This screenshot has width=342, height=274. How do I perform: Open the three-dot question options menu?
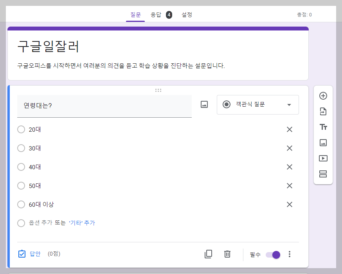coord(290,254)
